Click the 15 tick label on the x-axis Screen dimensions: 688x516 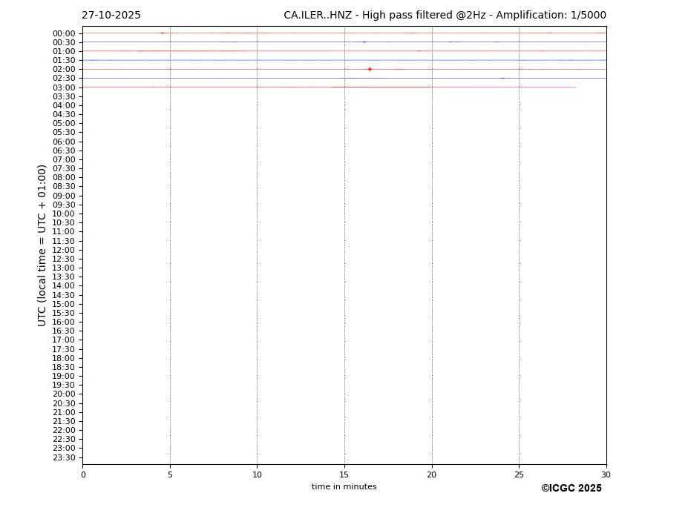click(344, 474)
